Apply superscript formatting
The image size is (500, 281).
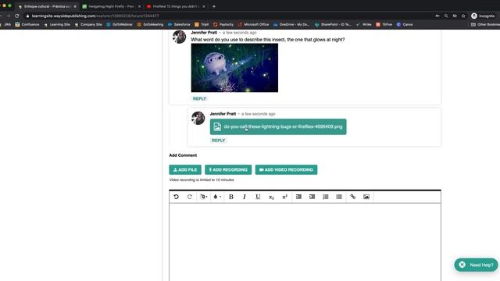tap(284, 197)
